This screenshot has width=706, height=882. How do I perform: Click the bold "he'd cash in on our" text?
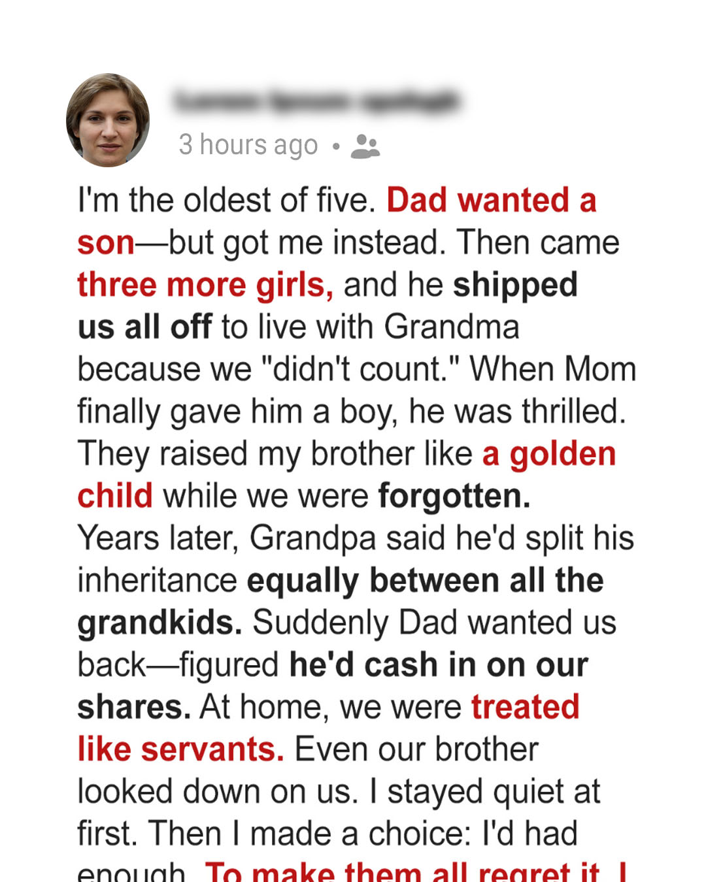439,664
